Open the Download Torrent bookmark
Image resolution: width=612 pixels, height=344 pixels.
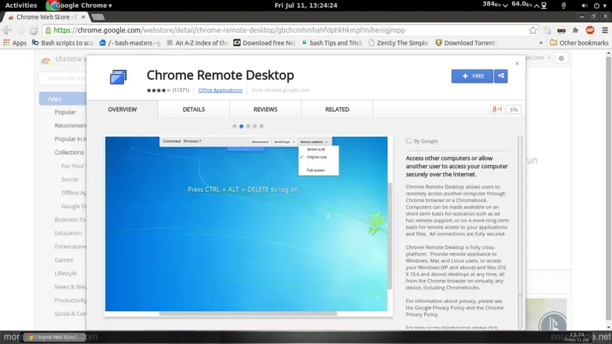pyautogui.click(x=466, y=43)
